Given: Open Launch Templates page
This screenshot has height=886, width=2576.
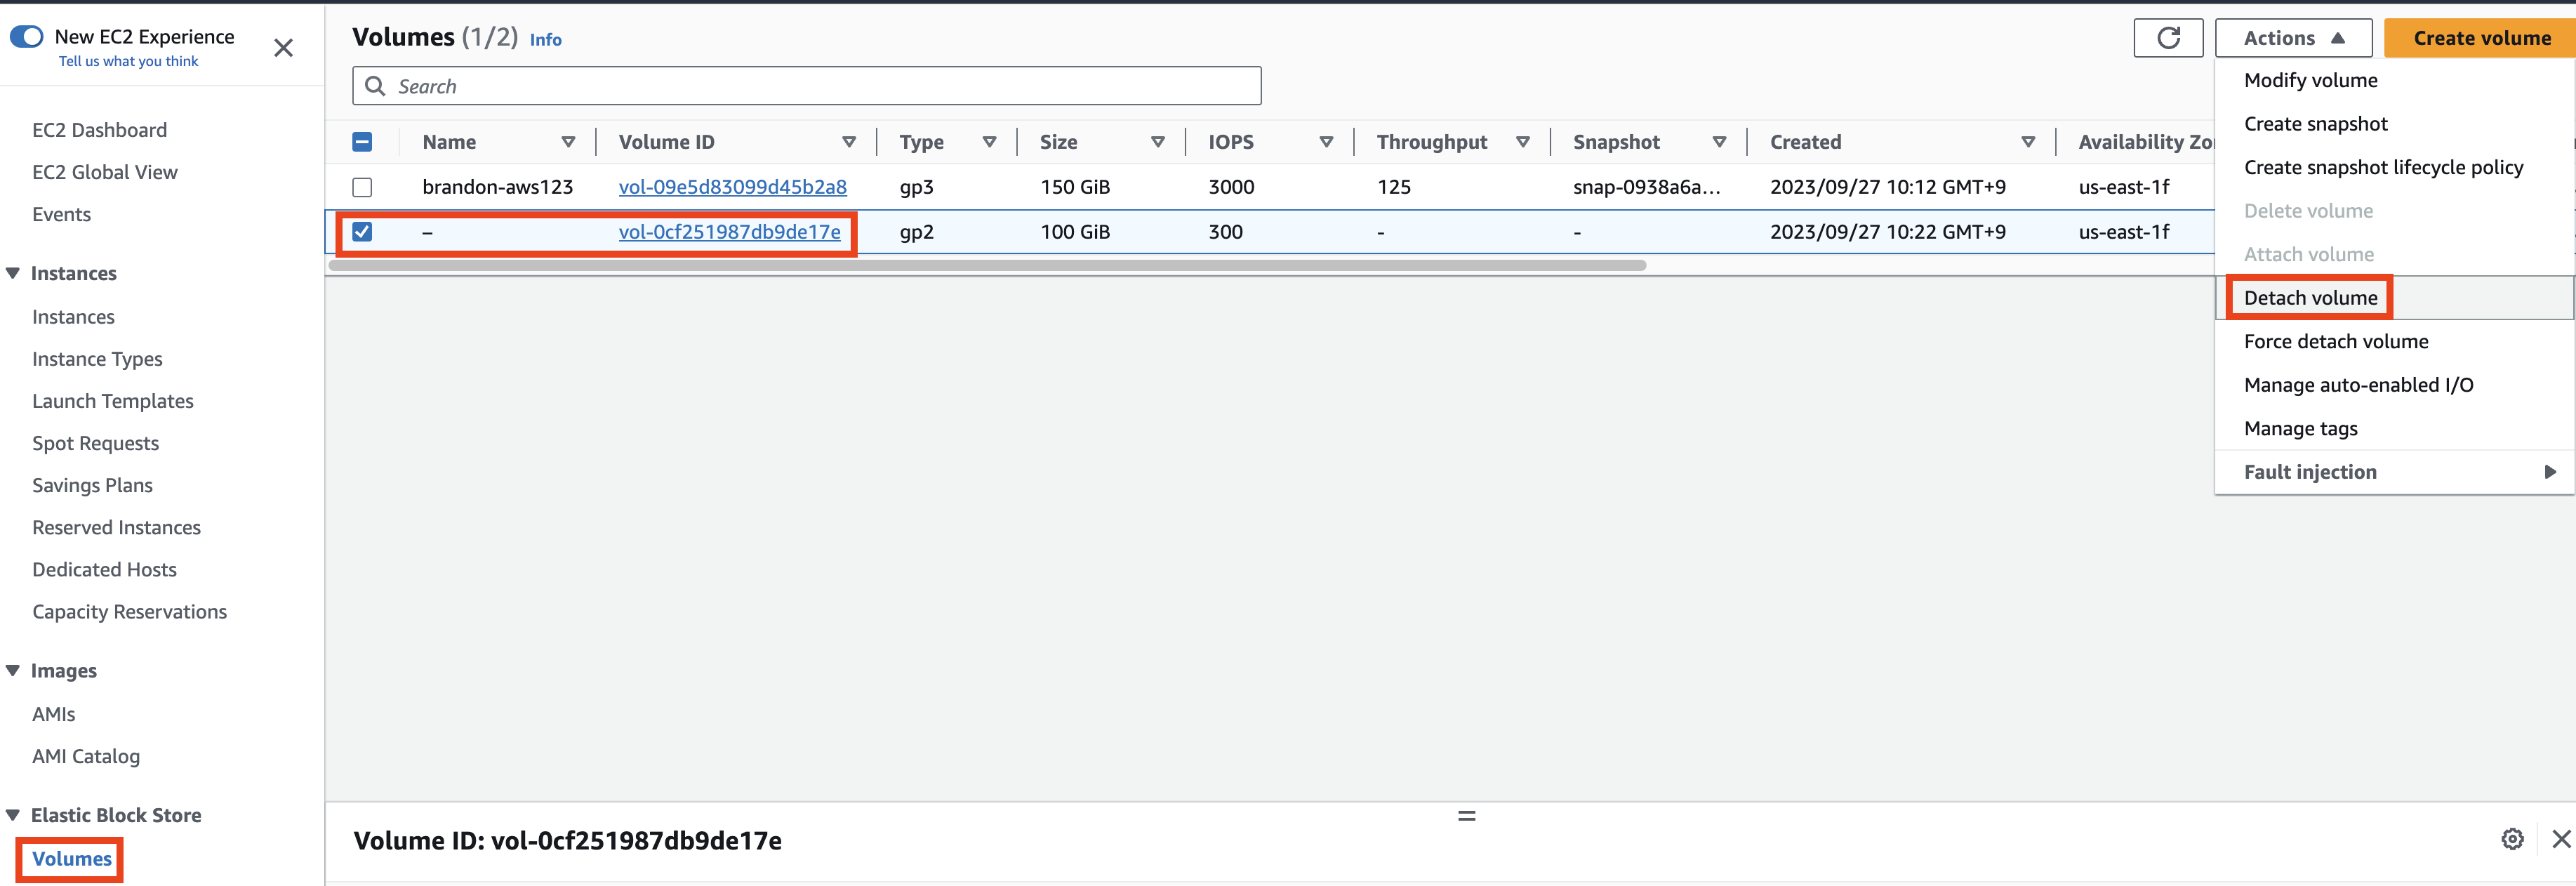Looking at the screenshot, I should (x=113, y=401).
